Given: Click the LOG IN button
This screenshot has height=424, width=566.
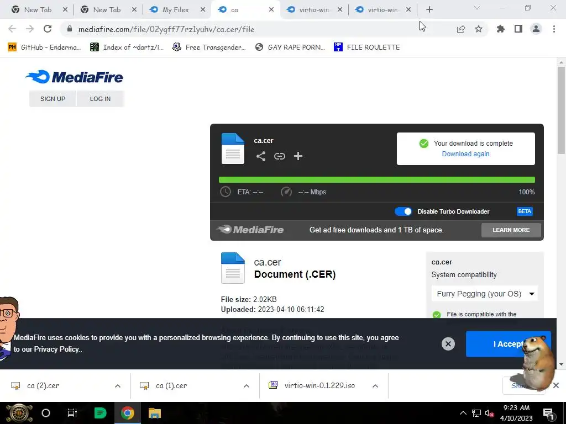Looking at the screenshot, I should 101,99.
